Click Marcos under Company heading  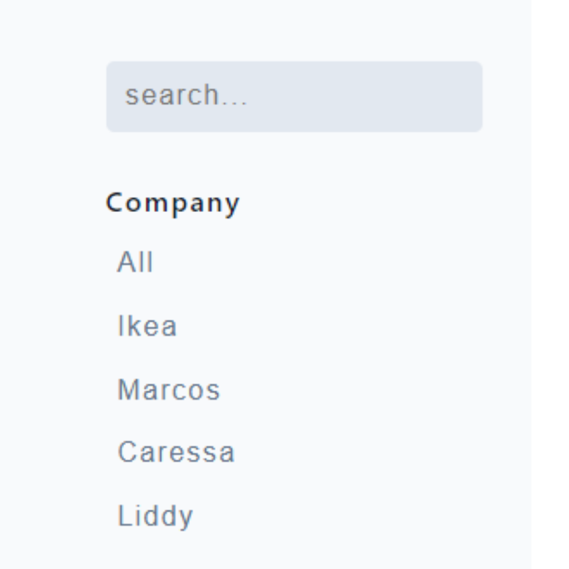(168, 390)
